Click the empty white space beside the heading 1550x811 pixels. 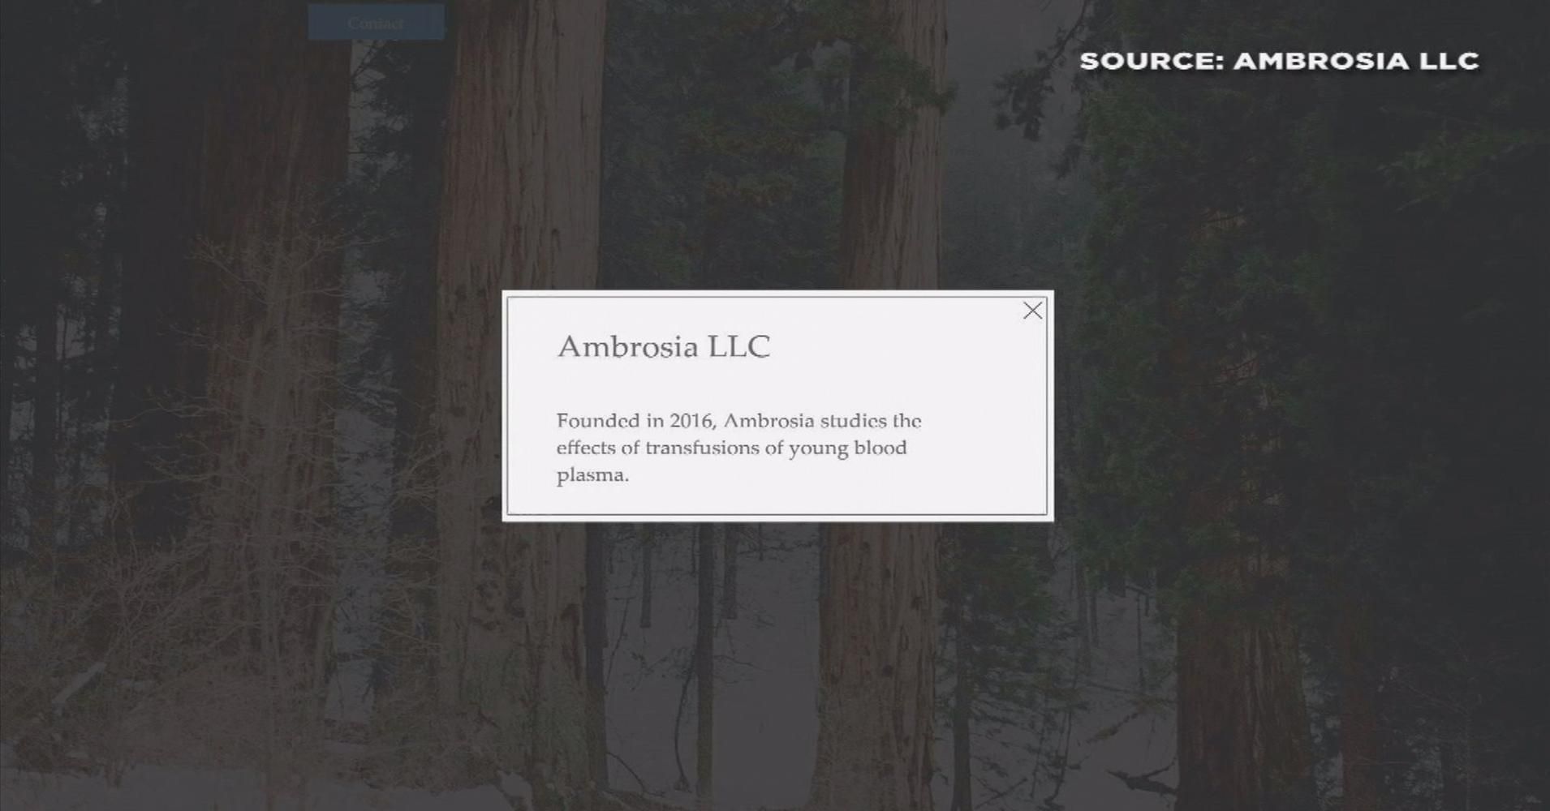(x=893, y=346)
